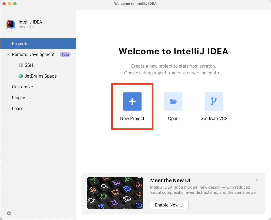Maximize the window with the green button
Screen dimensions: 271x220
pyautogui.click(x=15, y=4)
